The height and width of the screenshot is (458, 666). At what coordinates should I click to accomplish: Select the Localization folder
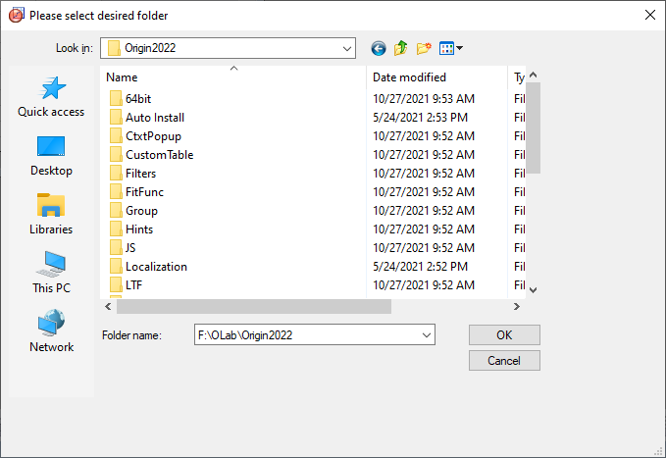[156, 267]
